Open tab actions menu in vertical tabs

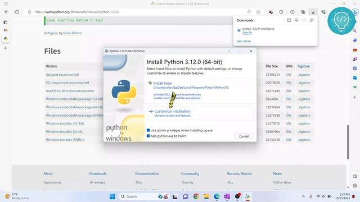(x=6, y=22)
